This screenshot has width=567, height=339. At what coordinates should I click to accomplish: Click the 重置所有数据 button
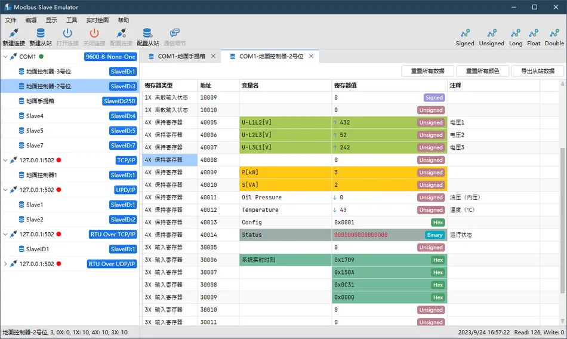427,71
